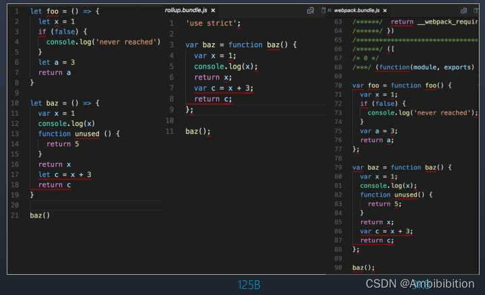Click 'var baz = function baz()' in rollup.bundle.js
Viewport: 485px width, 295px height.
coord(241,45)
